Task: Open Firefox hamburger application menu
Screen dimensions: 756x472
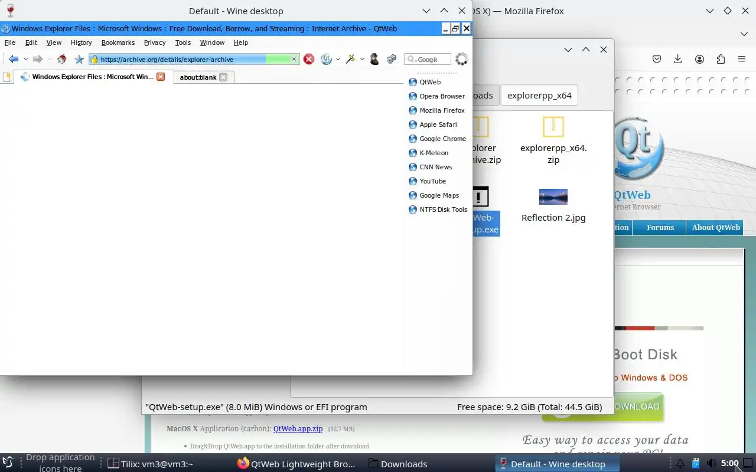Action: click(x=742, y=59)
